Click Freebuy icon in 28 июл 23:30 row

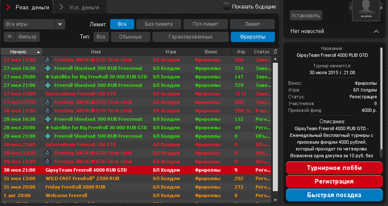[48, 153]
